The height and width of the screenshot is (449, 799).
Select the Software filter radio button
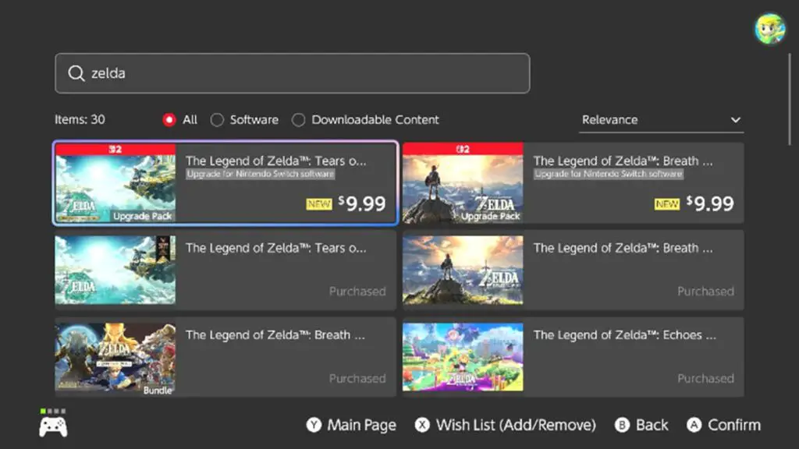pos(217,119)
